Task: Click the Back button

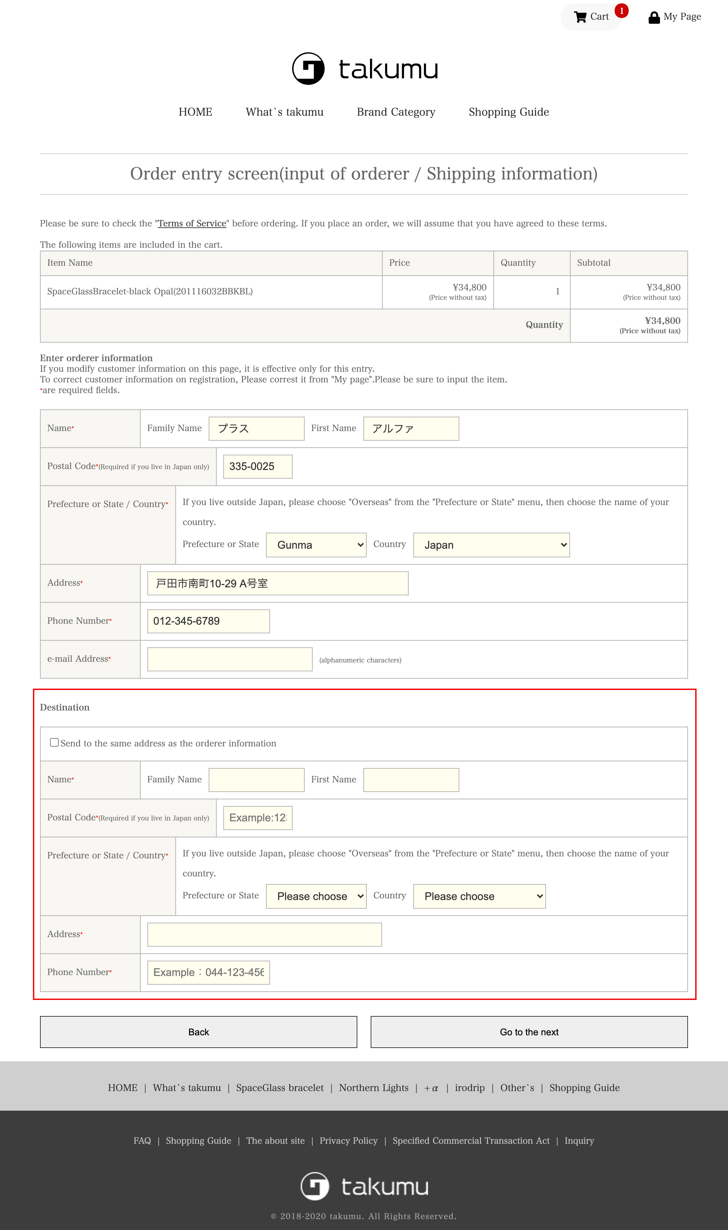Action: 199,1032
